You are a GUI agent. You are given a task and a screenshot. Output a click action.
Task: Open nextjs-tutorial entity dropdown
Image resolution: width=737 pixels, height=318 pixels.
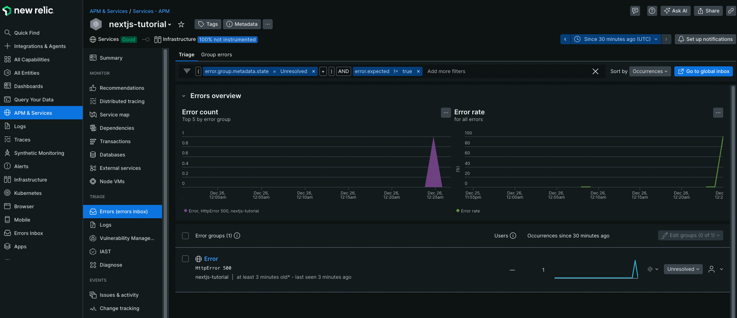(140, 24)
